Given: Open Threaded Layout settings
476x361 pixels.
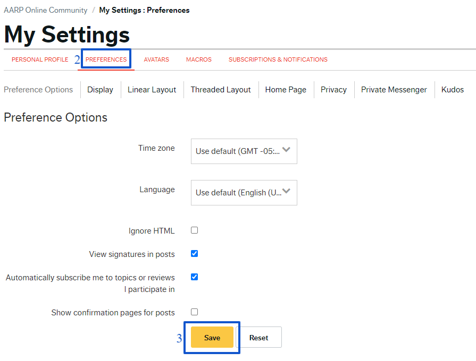Looking at the screenshot, I should click(x=220, y=90).
